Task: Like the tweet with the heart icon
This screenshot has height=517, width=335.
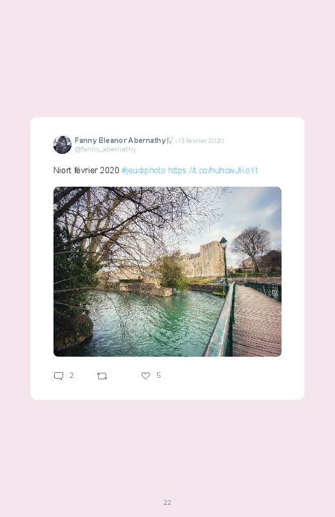Action: pyautogui.click(x=146, y=375)
